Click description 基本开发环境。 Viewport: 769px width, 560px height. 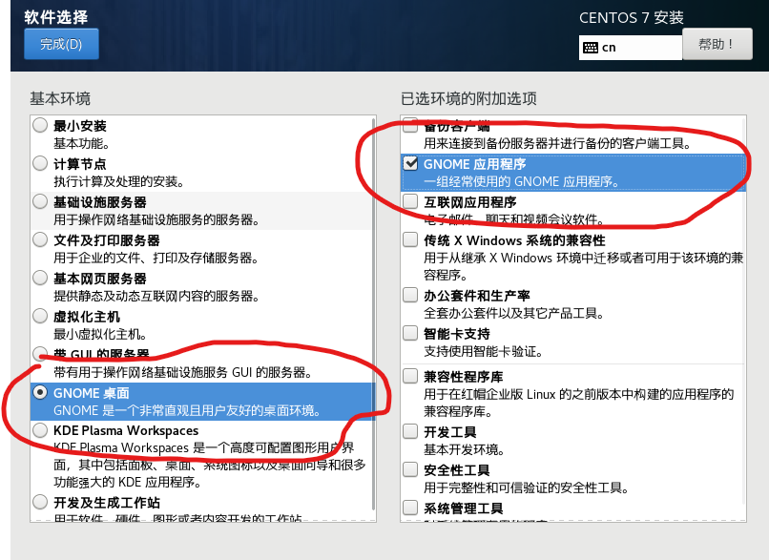pyautogui.click(x=464, y=449)
